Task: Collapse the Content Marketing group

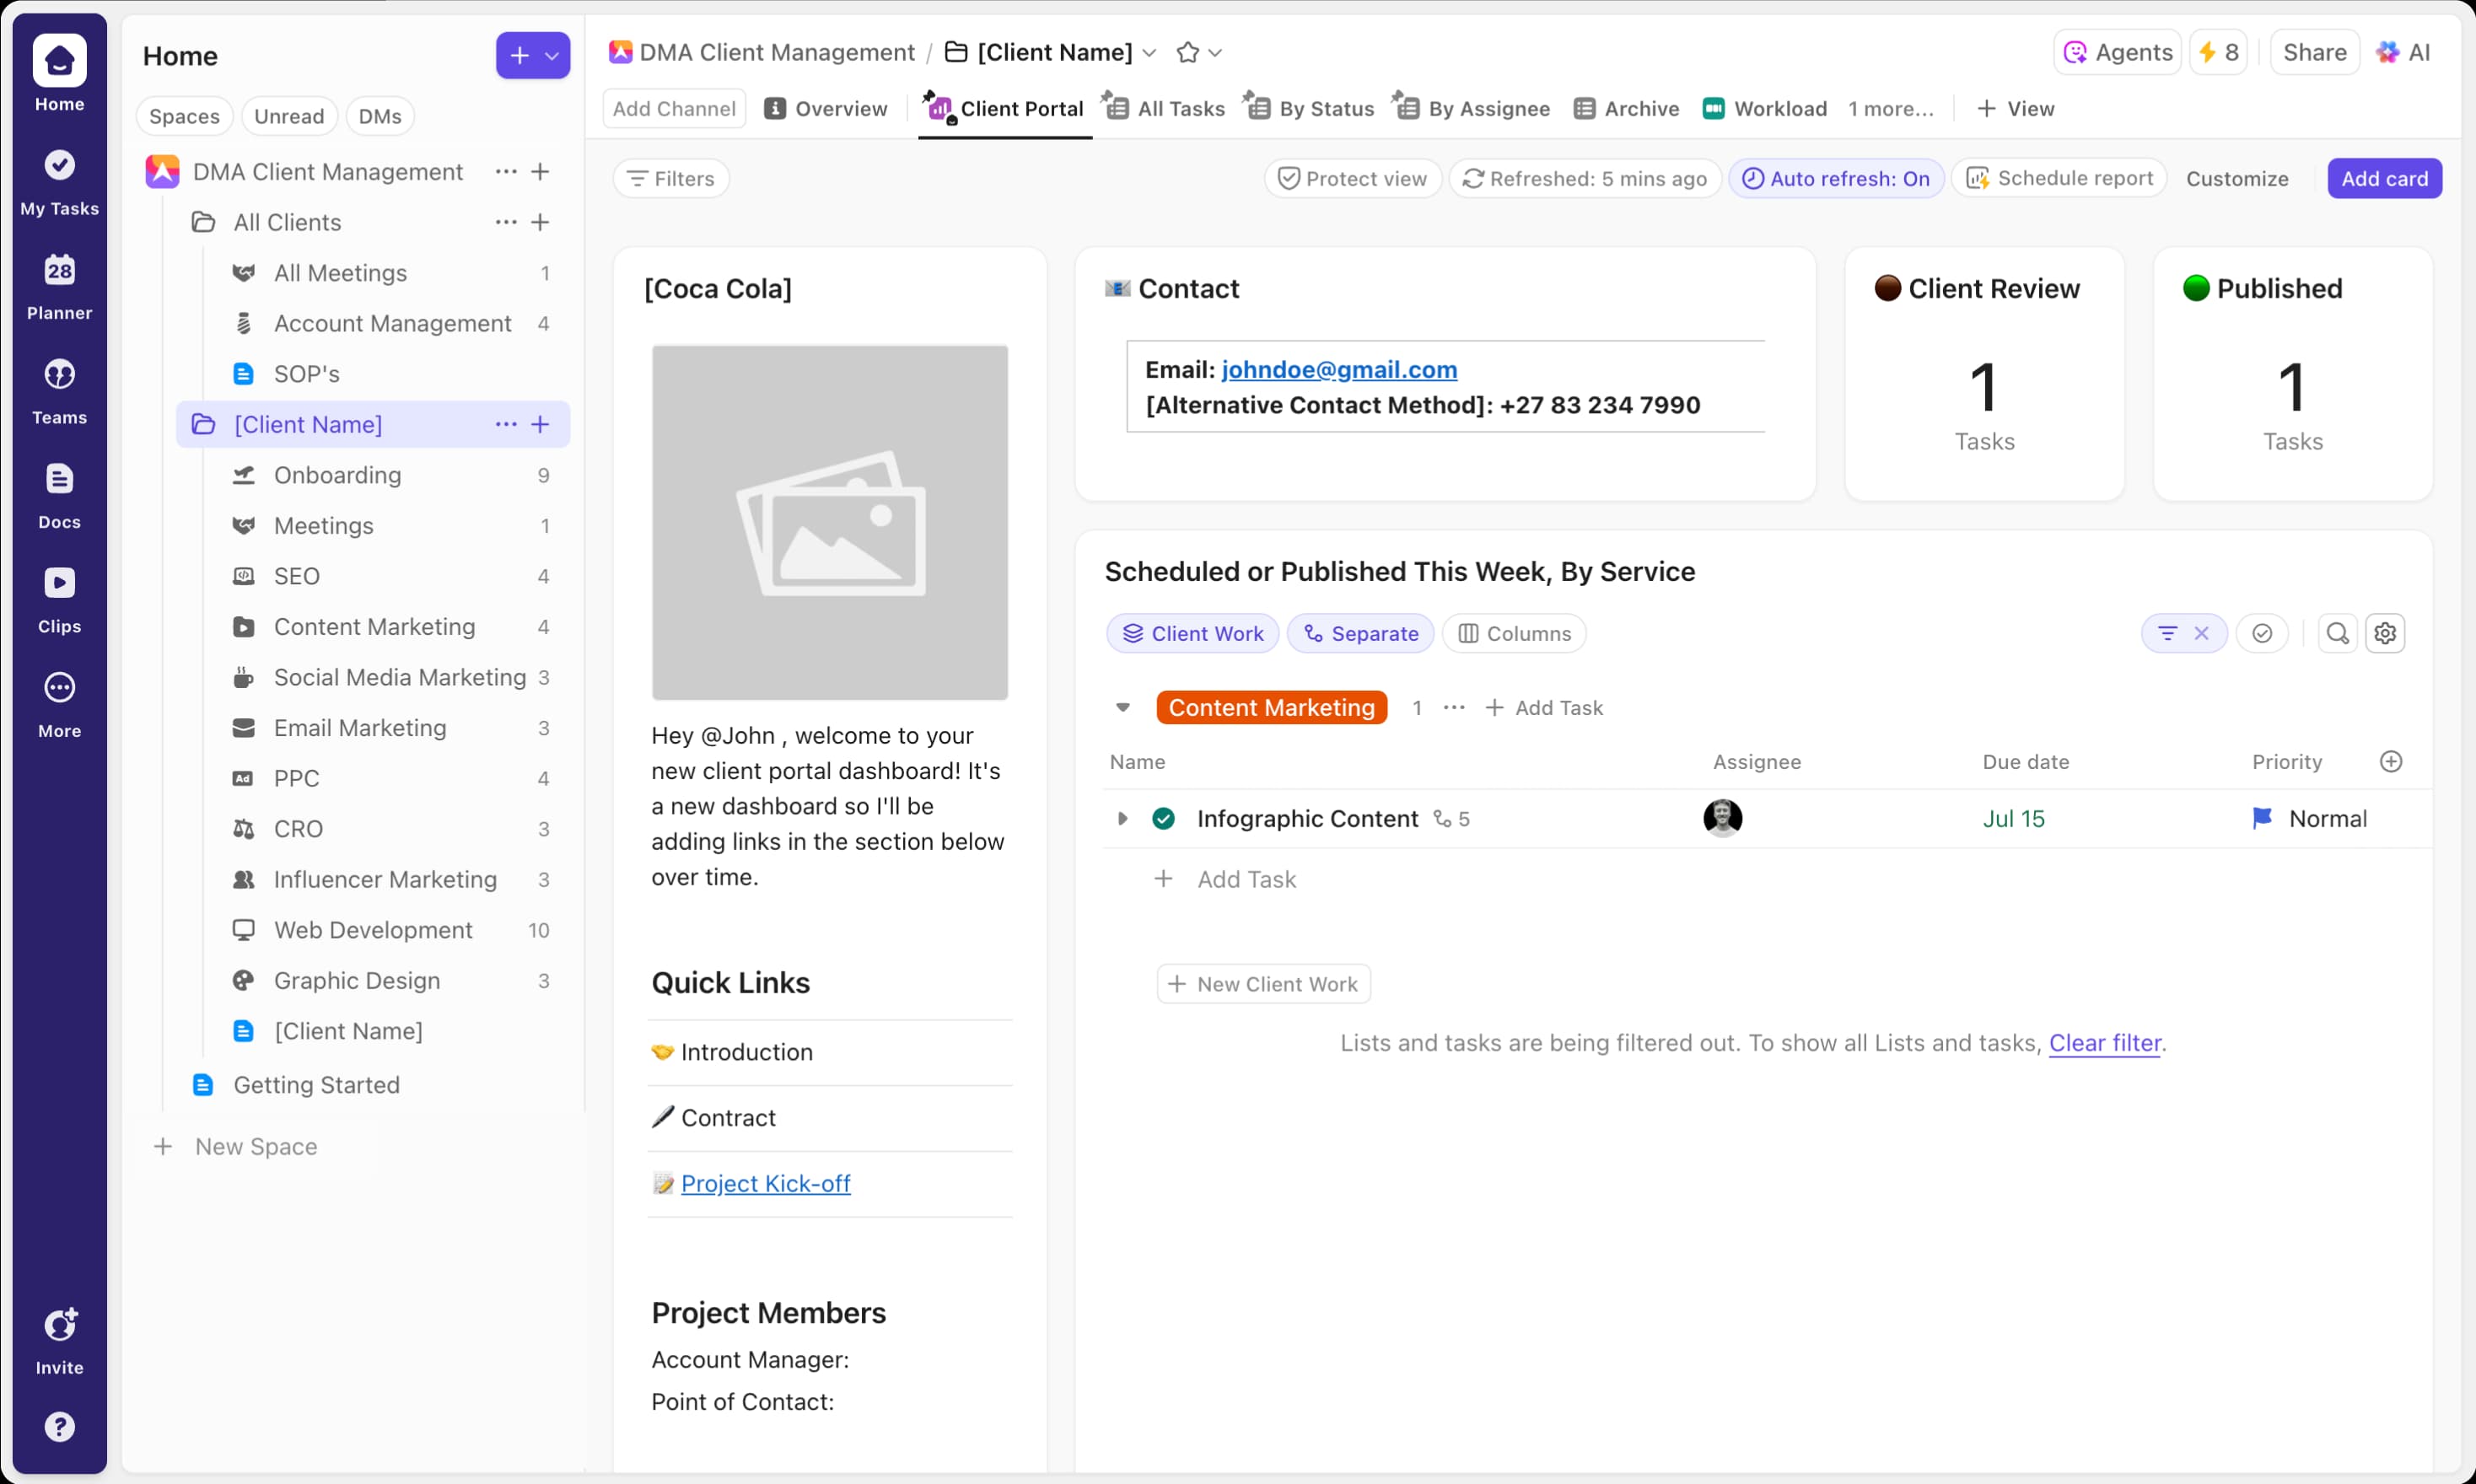Action: coord(1122,707)
